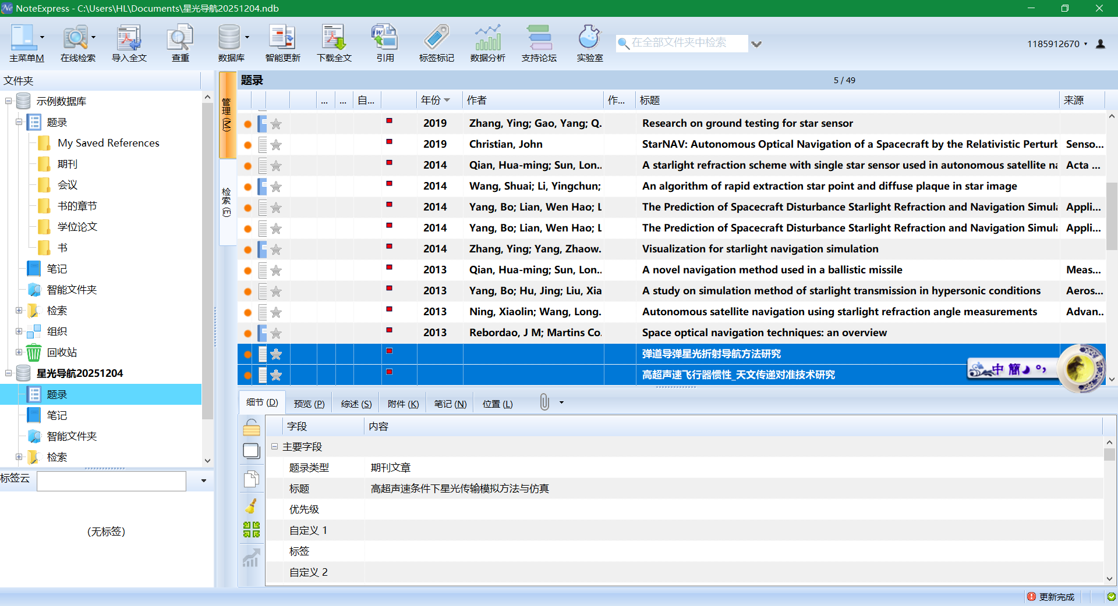Toggle star on StarNAV record row
The image size is (1118, 606).
[276, 145]
